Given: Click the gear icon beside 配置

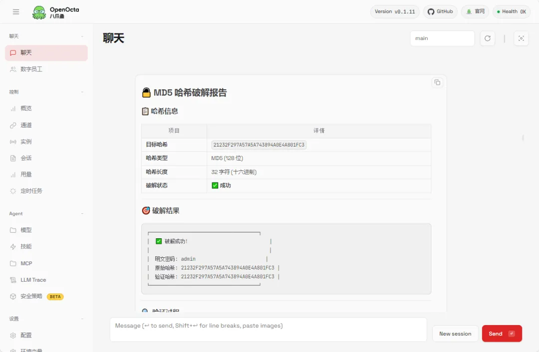Looking at the screenshot, I should pos(13,336).
